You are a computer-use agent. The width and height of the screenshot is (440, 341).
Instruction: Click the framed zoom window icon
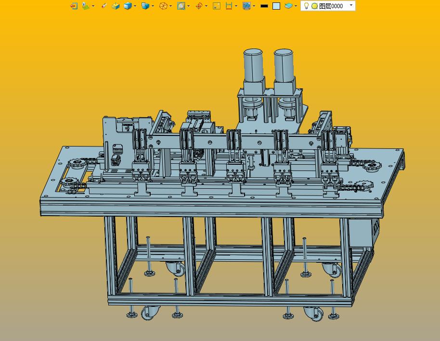point(181,6)
